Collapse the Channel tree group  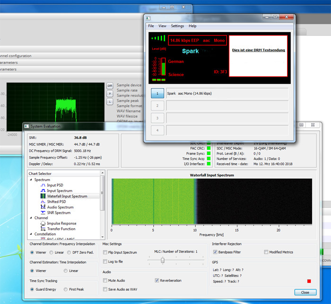[31, 218]
